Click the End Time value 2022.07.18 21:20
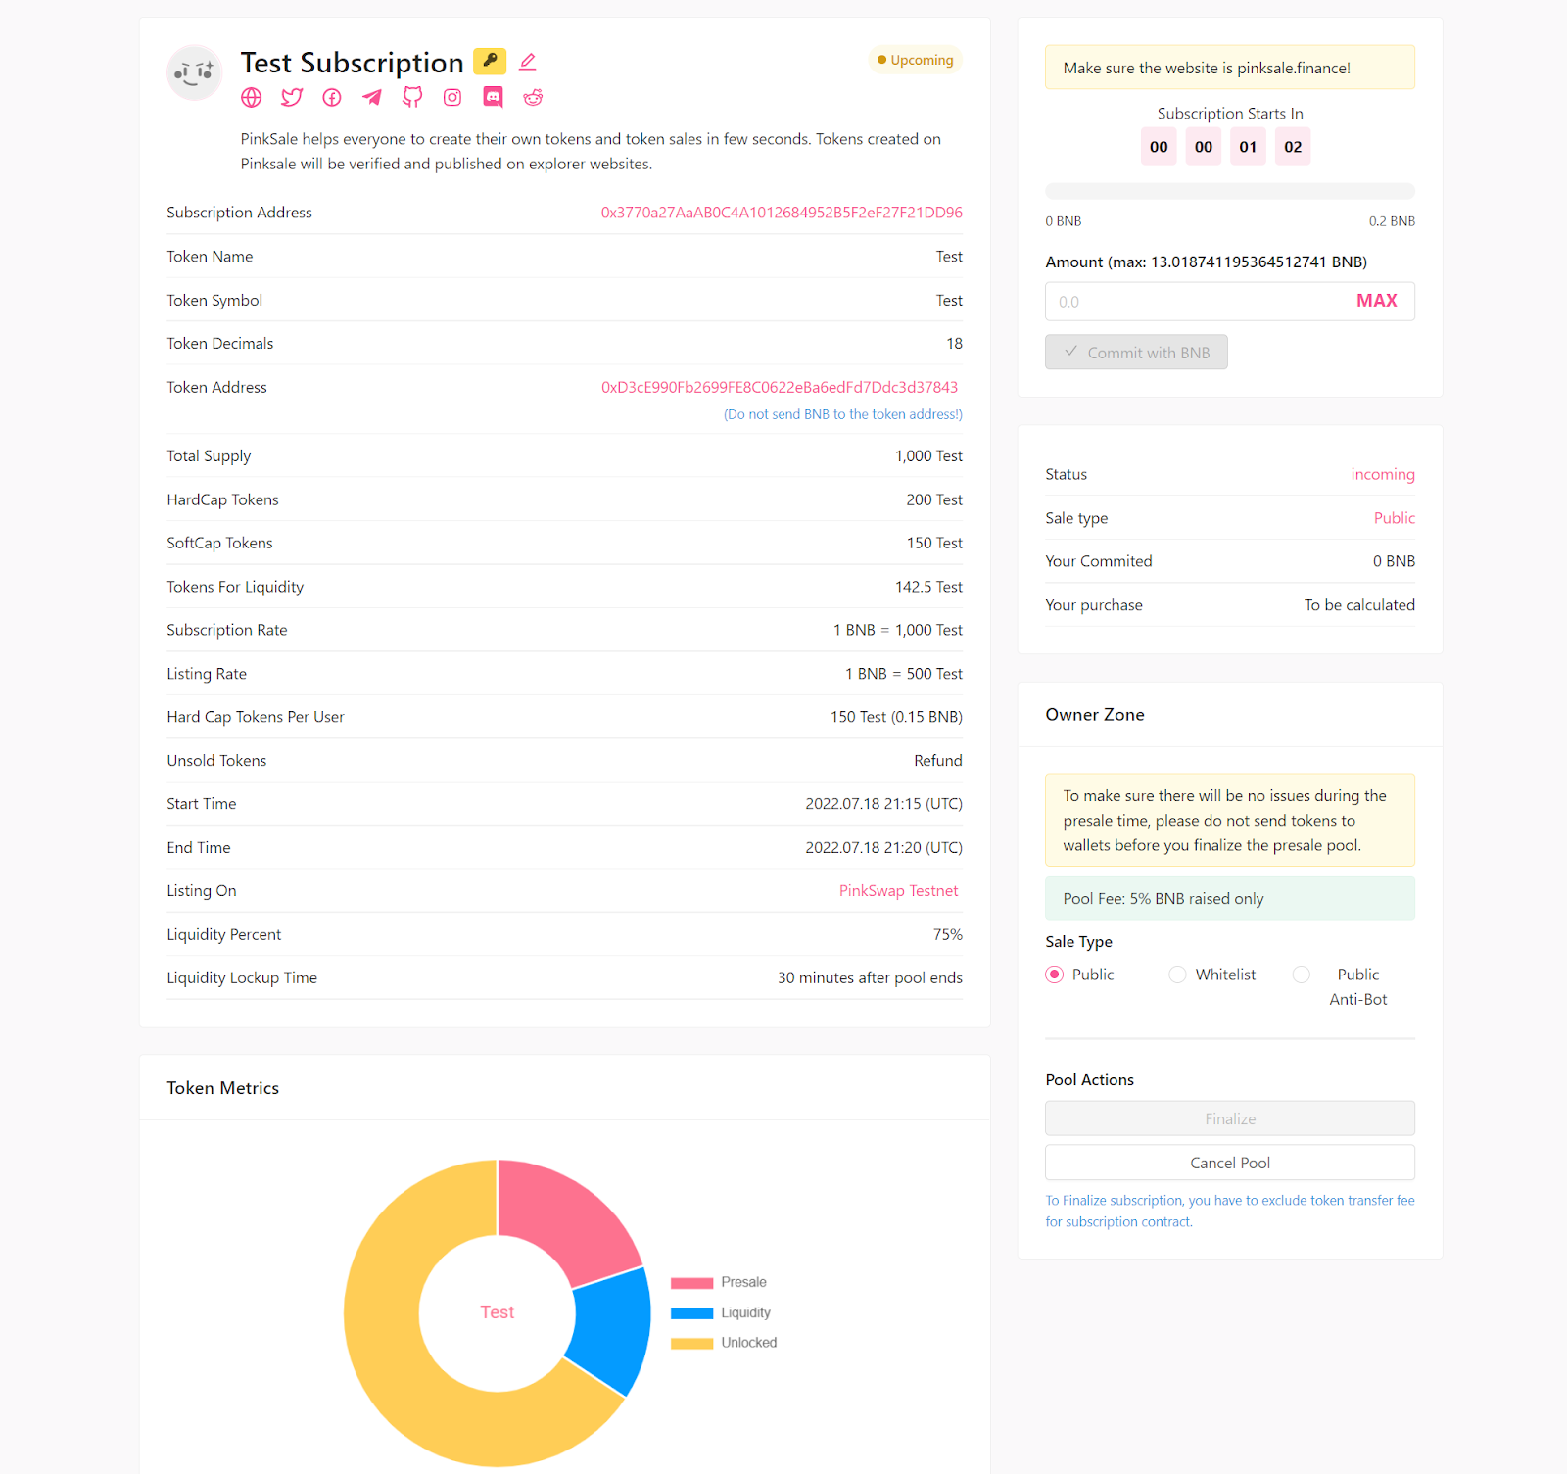This screenshot has height=1474, width=1567. tap(883, 848)
